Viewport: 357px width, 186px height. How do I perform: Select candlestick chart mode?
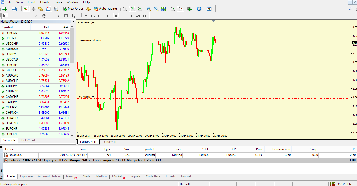(132, 9)
